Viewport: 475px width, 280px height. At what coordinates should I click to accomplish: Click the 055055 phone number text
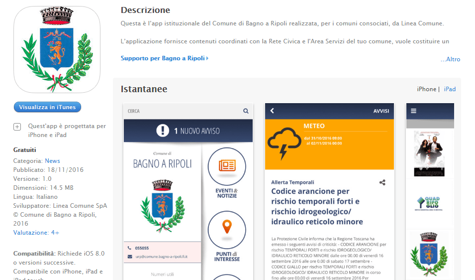pos(142,248)
